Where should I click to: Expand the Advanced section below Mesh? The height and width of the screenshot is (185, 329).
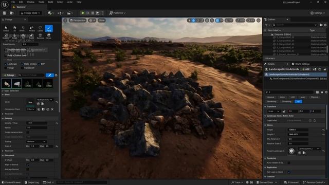tap(3, 114)
